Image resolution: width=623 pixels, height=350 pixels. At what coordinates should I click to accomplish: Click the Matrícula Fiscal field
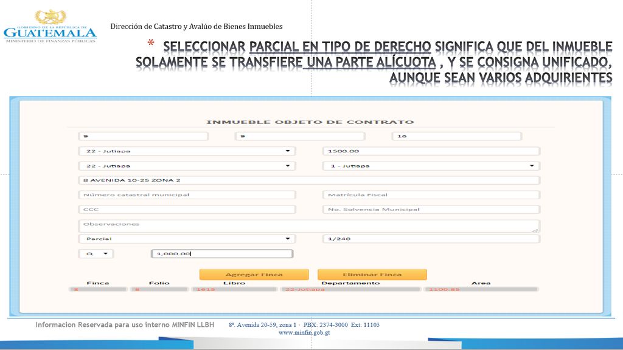coord(431,195)
